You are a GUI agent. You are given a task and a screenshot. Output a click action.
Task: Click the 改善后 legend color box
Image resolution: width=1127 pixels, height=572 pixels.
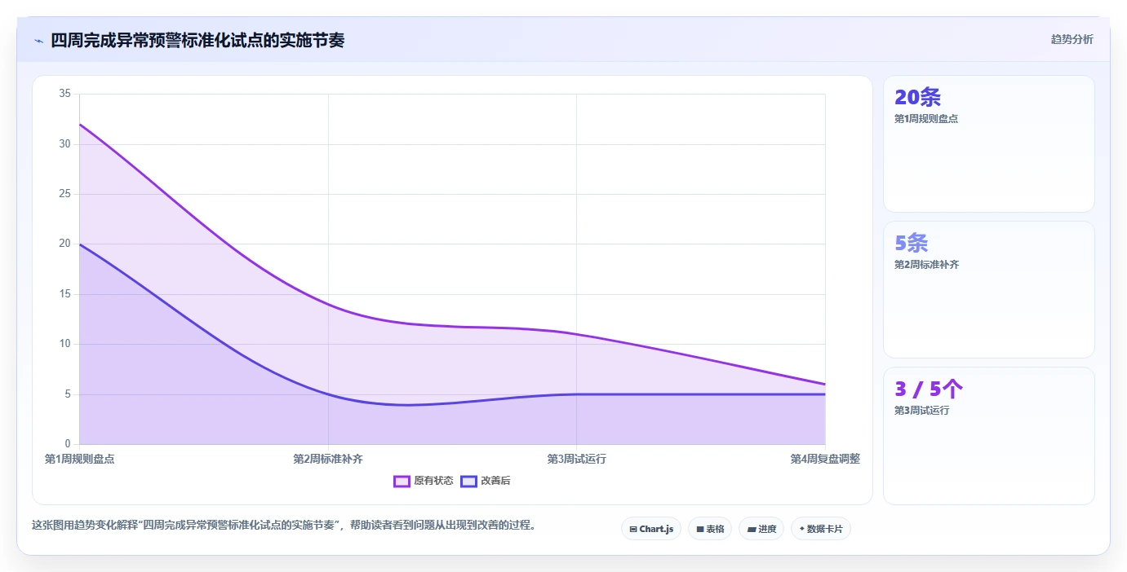tap(468, 481)
